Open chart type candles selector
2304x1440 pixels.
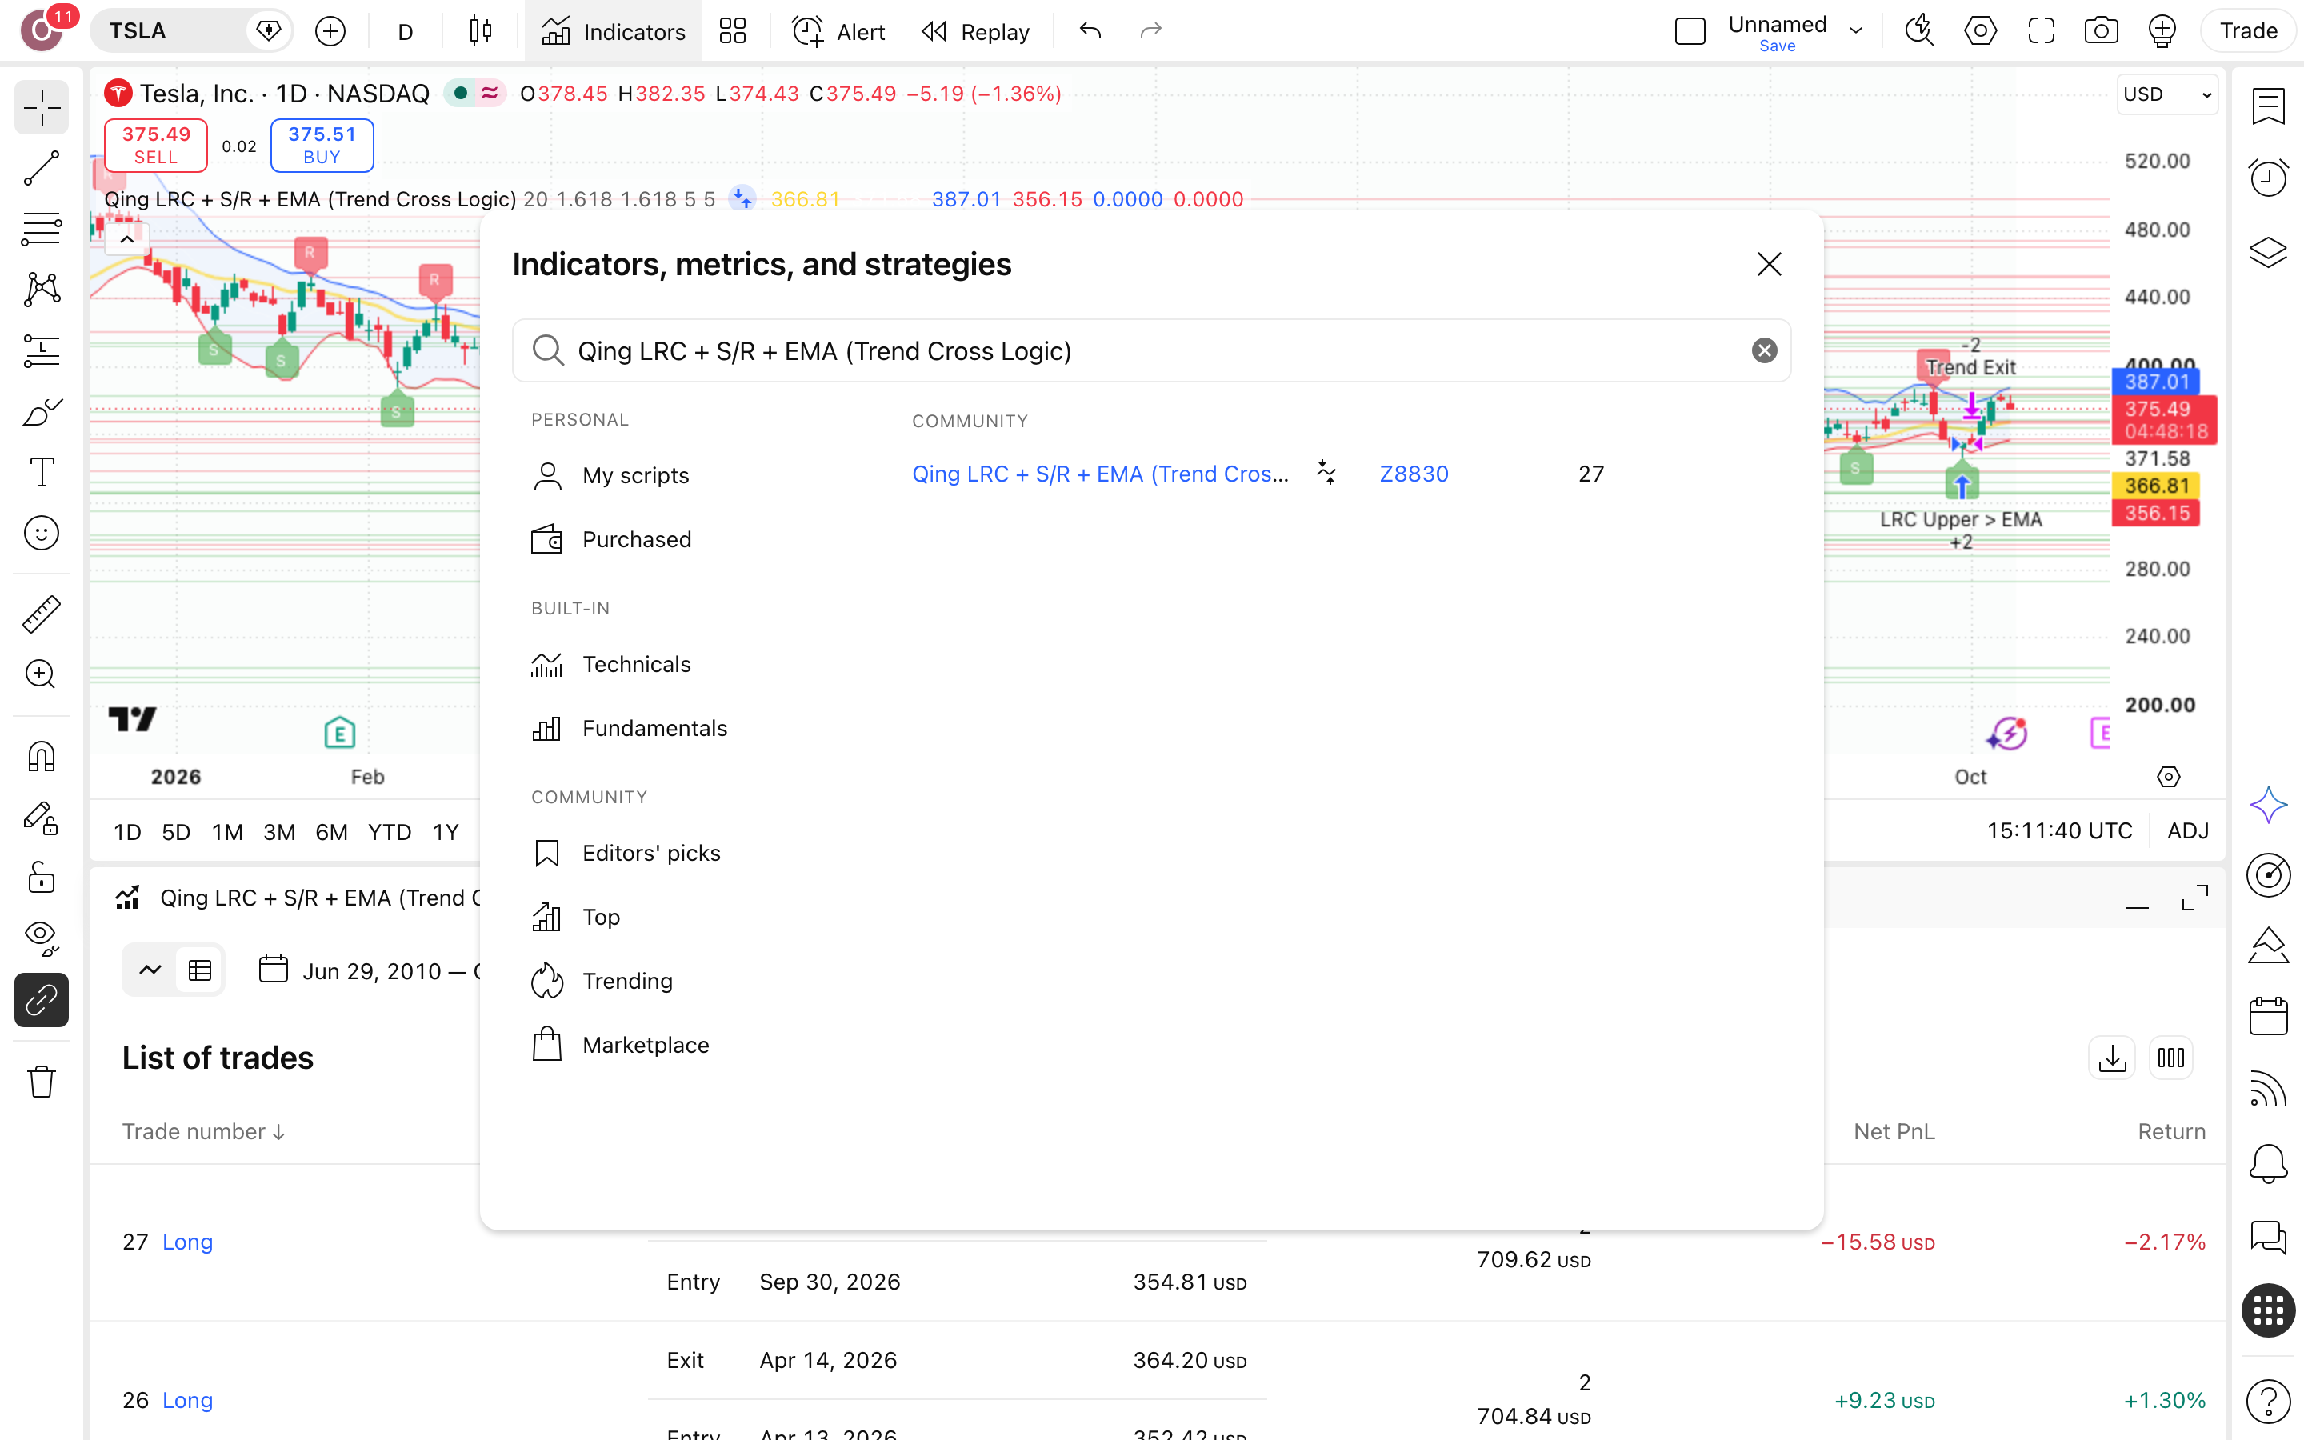point(481,31)
